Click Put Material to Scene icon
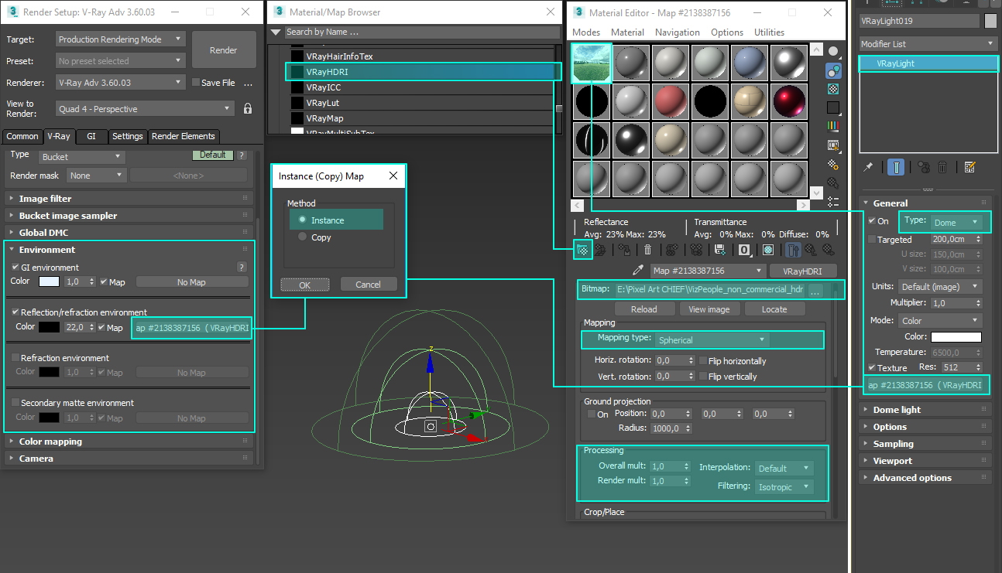Screen dimensions: 1002x573 600,250
